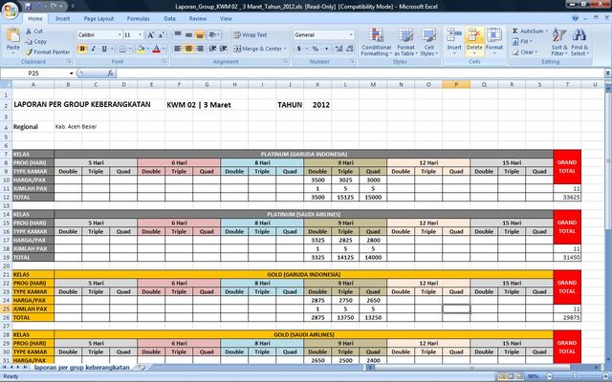The height and width of the screenshot is (382, 612).
Task: Open Conditional Formatting
Action: (376, 42)
